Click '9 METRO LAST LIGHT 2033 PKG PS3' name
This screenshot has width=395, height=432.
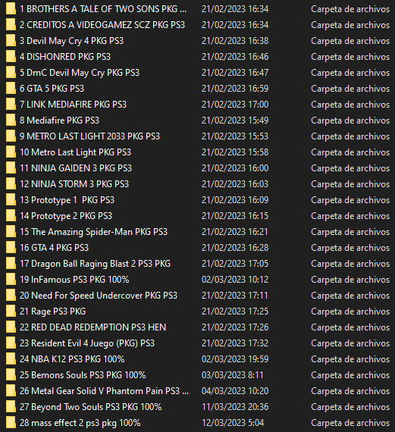[89, 136]
